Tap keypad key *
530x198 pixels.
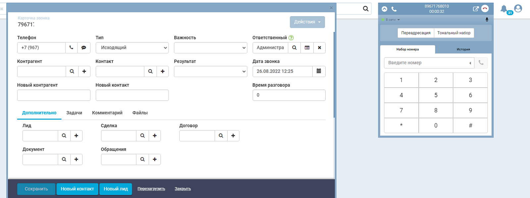[x=401, y=126]
